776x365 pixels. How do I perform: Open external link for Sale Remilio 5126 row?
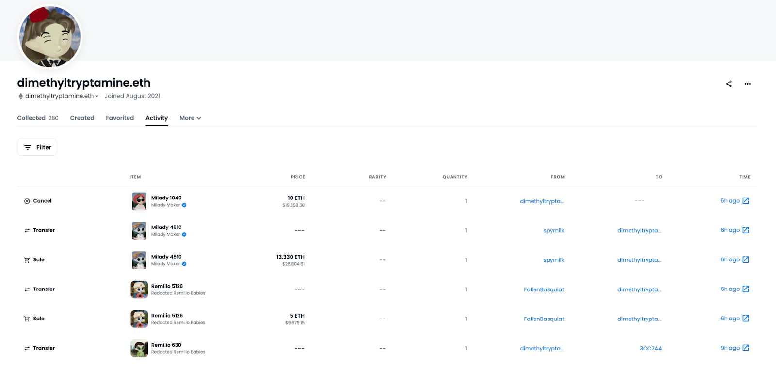point(746,319)
